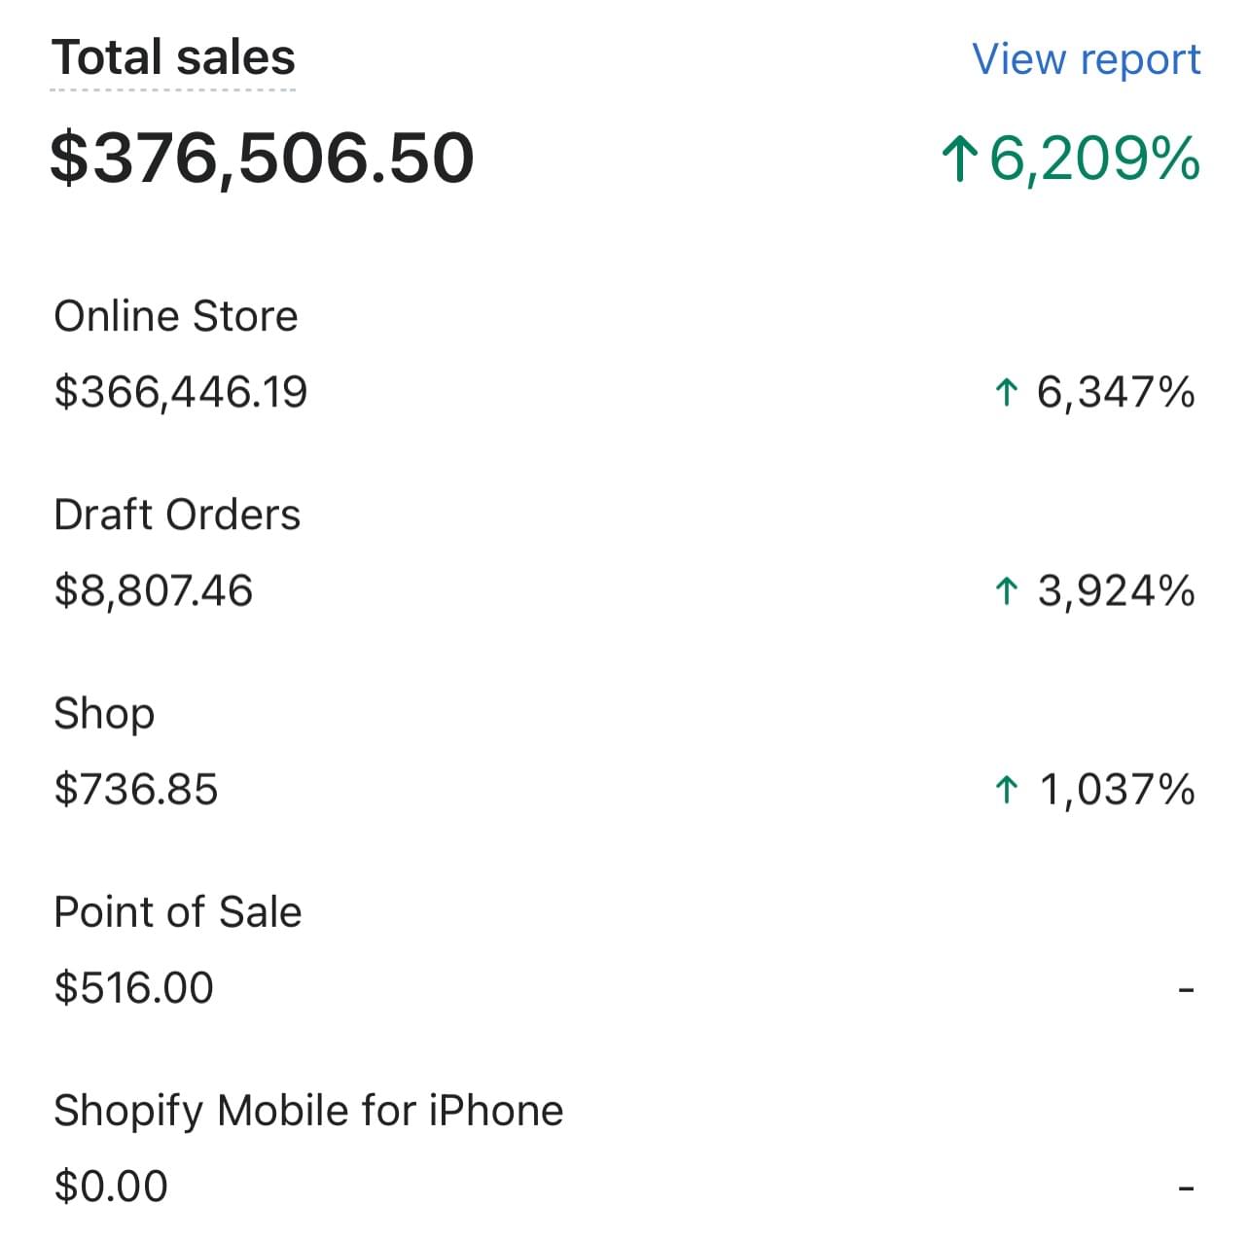Image resolution: width=1249 pixels, height=1242 pixels.
Task: Open the View report link
Action: coord(1086,59)
